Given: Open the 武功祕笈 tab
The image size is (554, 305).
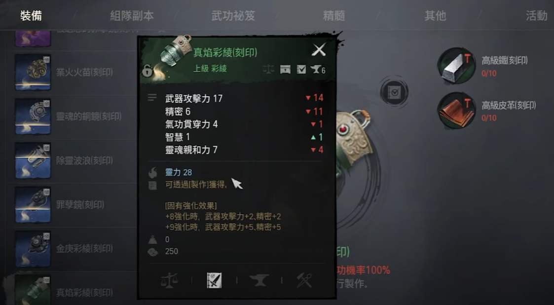Looking at the screenshot, I should pos(233,16).
